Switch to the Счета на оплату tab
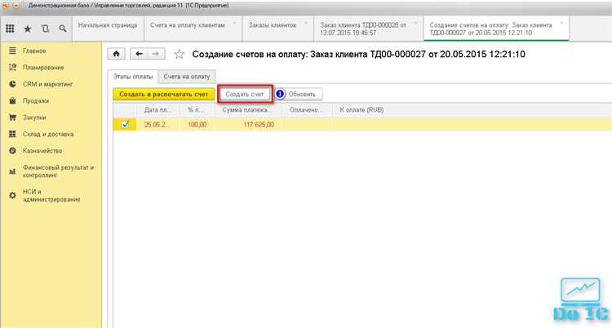 187,77
